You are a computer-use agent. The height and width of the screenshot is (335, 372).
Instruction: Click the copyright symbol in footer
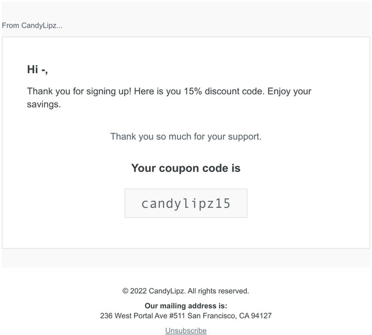point(125,291)
